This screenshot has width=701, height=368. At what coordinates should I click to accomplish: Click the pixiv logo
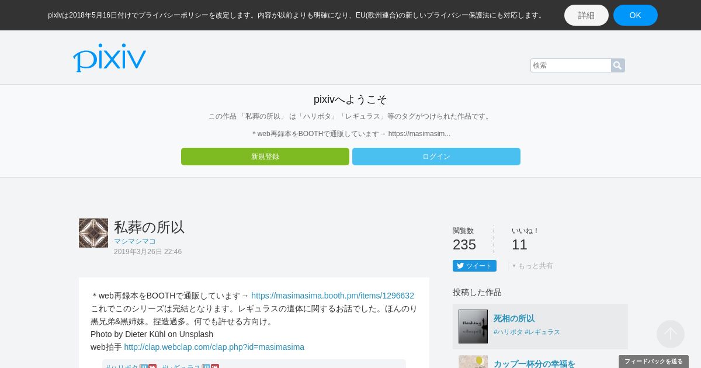(109, 58)
